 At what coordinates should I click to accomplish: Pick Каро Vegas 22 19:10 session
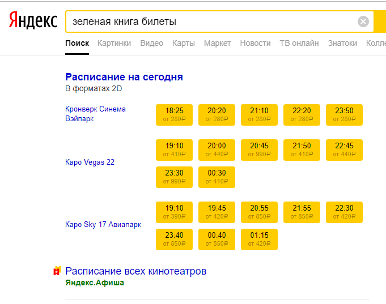[174, 150]
